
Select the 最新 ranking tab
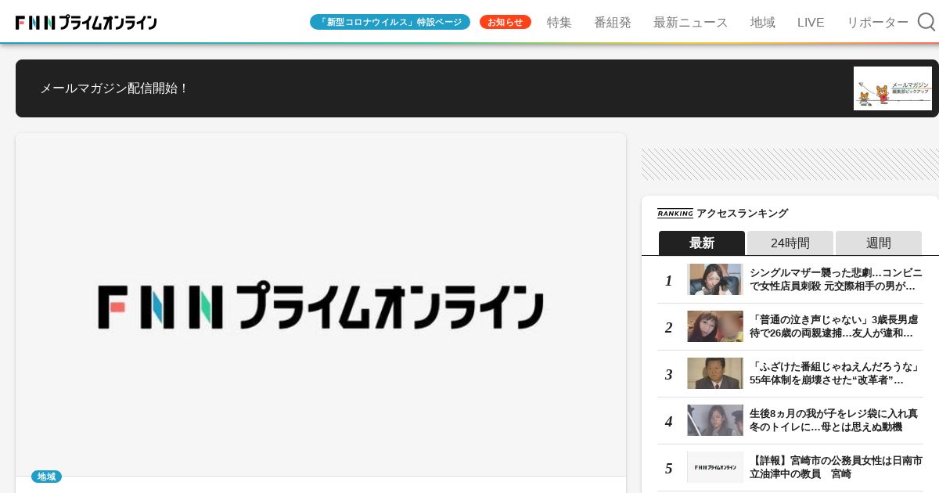click(702, 243)
